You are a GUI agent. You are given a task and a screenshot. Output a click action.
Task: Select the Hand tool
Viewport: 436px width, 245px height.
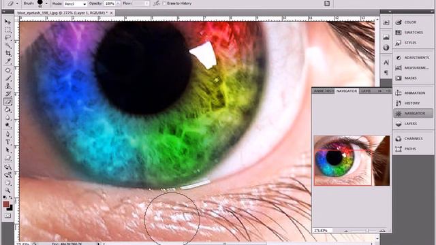[x=7, y=183]
